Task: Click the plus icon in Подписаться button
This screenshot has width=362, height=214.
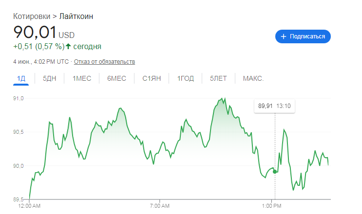Action: [283, 36]
